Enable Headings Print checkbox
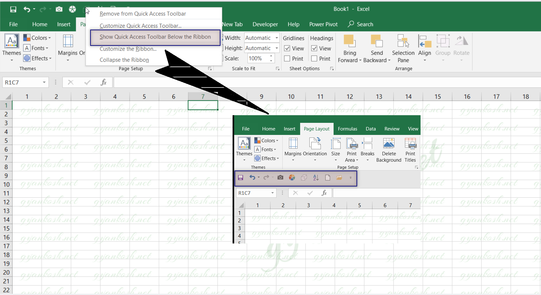 (314, 59)
